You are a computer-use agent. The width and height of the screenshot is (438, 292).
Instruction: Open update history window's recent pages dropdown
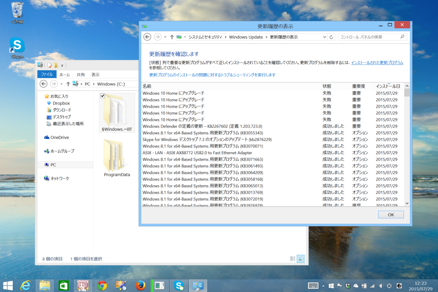point(165,37)
